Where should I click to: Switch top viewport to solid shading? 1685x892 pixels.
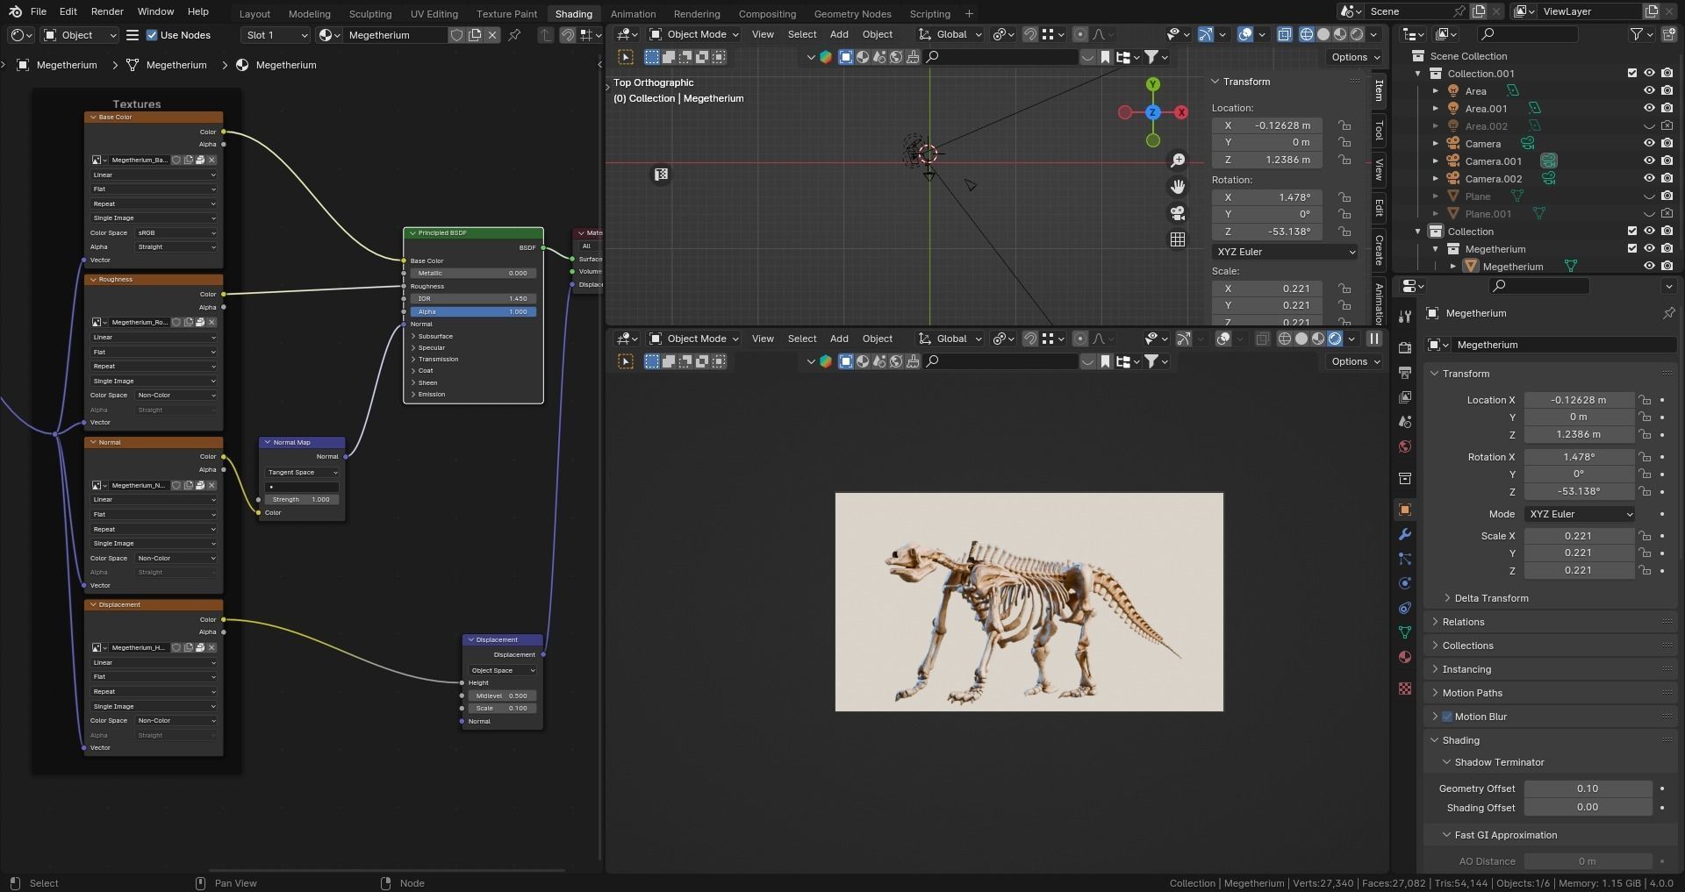1323,34
